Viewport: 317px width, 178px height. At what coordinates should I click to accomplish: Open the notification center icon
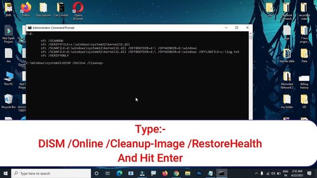[x=309, y=174]
